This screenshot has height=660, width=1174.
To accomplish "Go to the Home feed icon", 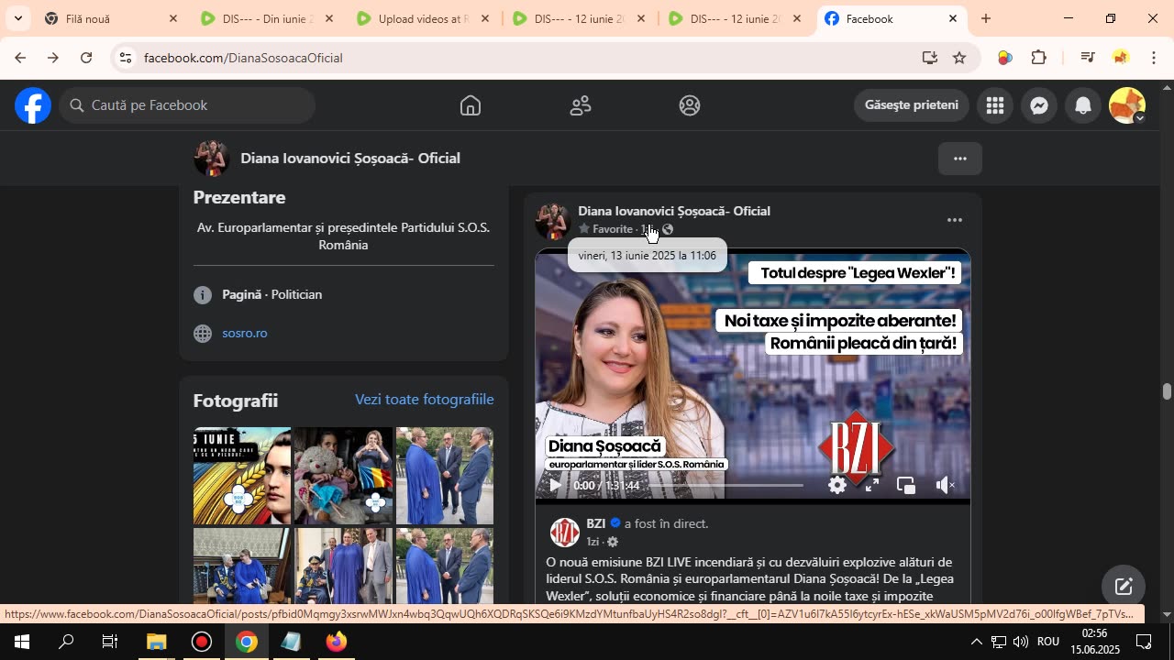I will (471, 105).
